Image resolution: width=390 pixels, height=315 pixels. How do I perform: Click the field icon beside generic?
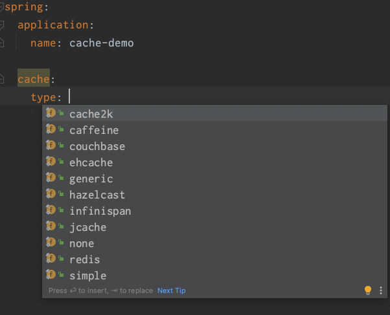[x=51, y=178]
